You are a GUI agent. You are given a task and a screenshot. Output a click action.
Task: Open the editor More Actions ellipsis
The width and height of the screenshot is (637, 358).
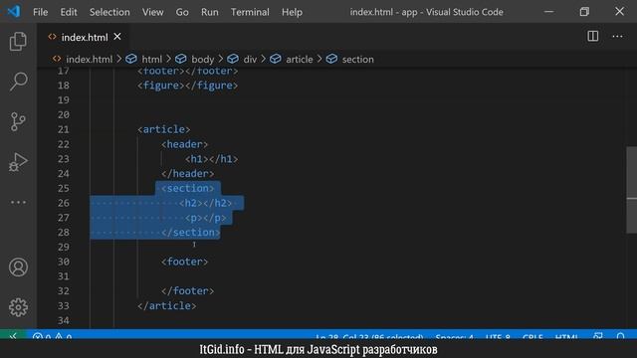point(617,37)
